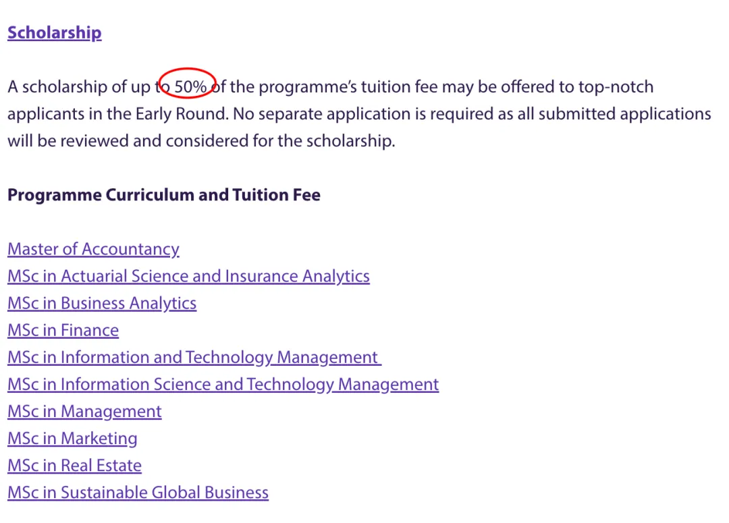This screenshot has height=523, width=729.
Task: Open MSc in Actuarial Science and Insurance Analytics
Action: click(x=188, y=276)
